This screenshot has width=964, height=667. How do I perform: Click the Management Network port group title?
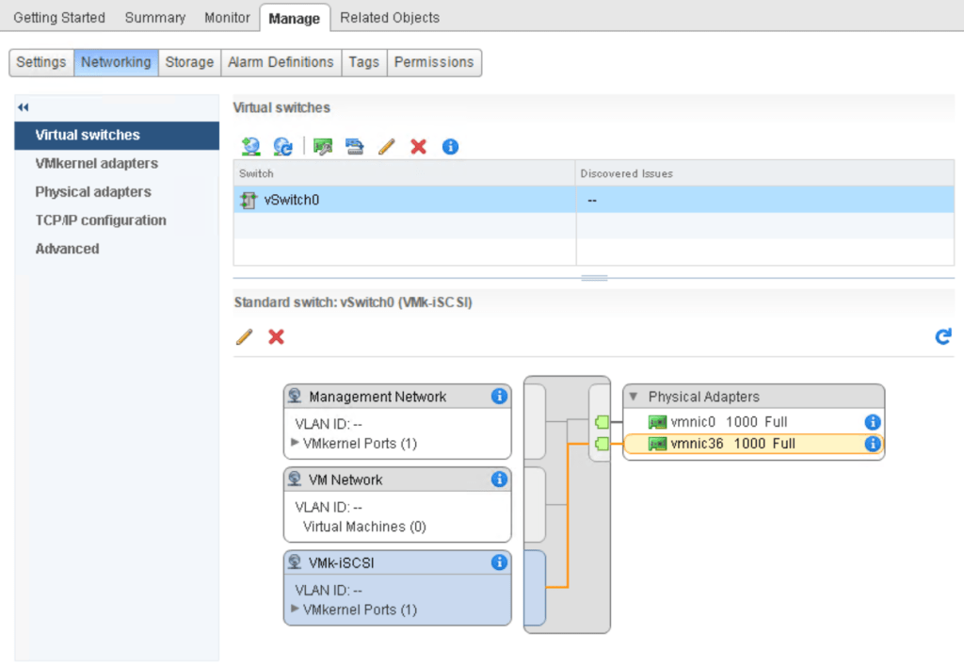point(378,397)
